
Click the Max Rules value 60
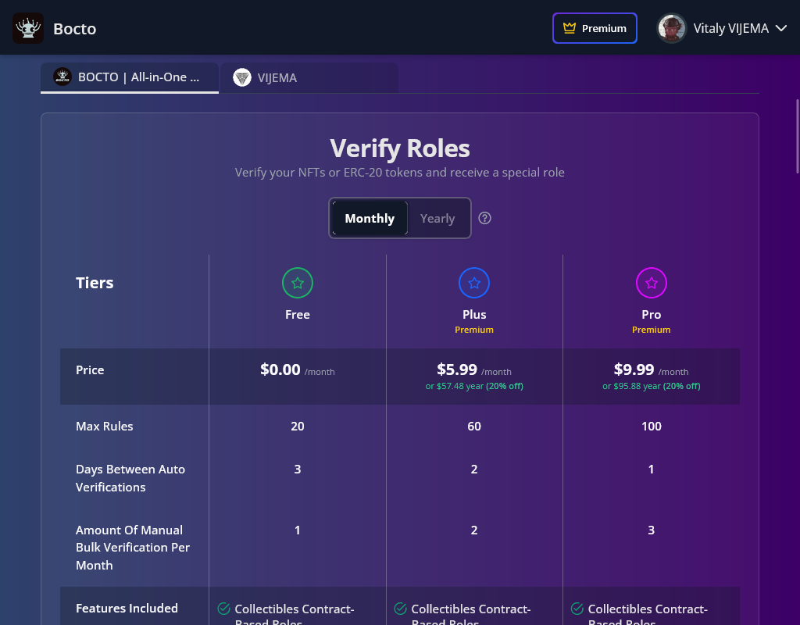pos(474,426)
